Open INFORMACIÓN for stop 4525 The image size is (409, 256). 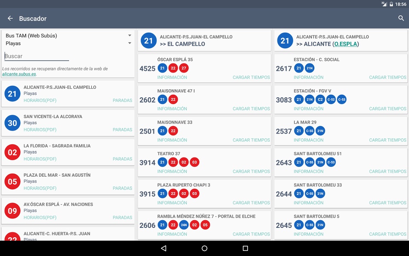tap(172, 77)
